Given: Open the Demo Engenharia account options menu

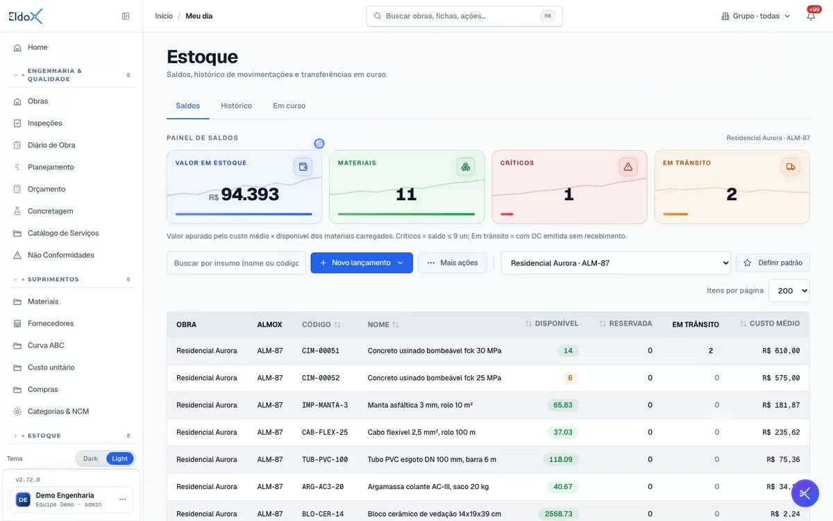Looking at the screenshot, I should [x=123, y=499].
